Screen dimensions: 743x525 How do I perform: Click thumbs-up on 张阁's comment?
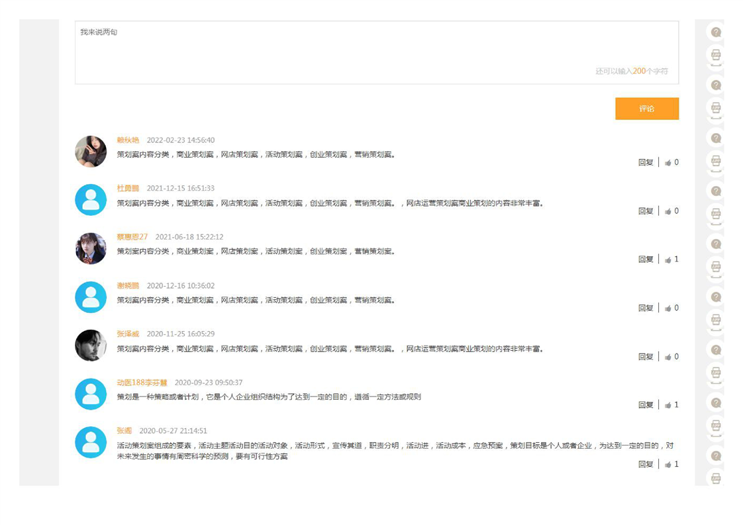668,465
